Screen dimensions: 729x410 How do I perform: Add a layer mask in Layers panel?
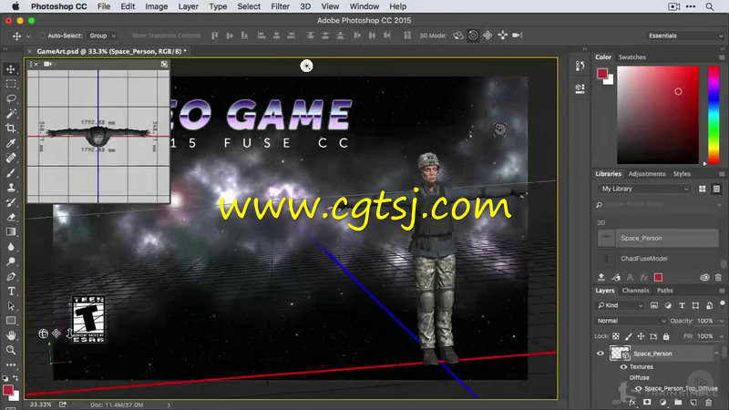[647, 402]
